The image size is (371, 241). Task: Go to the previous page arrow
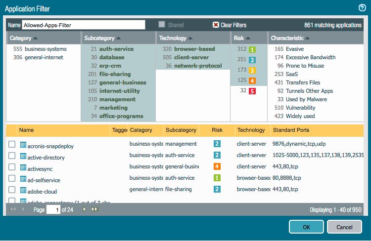23,209
